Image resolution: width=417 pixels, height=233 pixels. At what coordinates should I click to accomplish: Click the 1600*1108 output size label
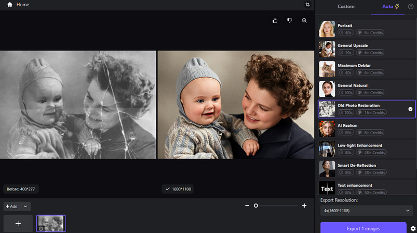[178, 190]
